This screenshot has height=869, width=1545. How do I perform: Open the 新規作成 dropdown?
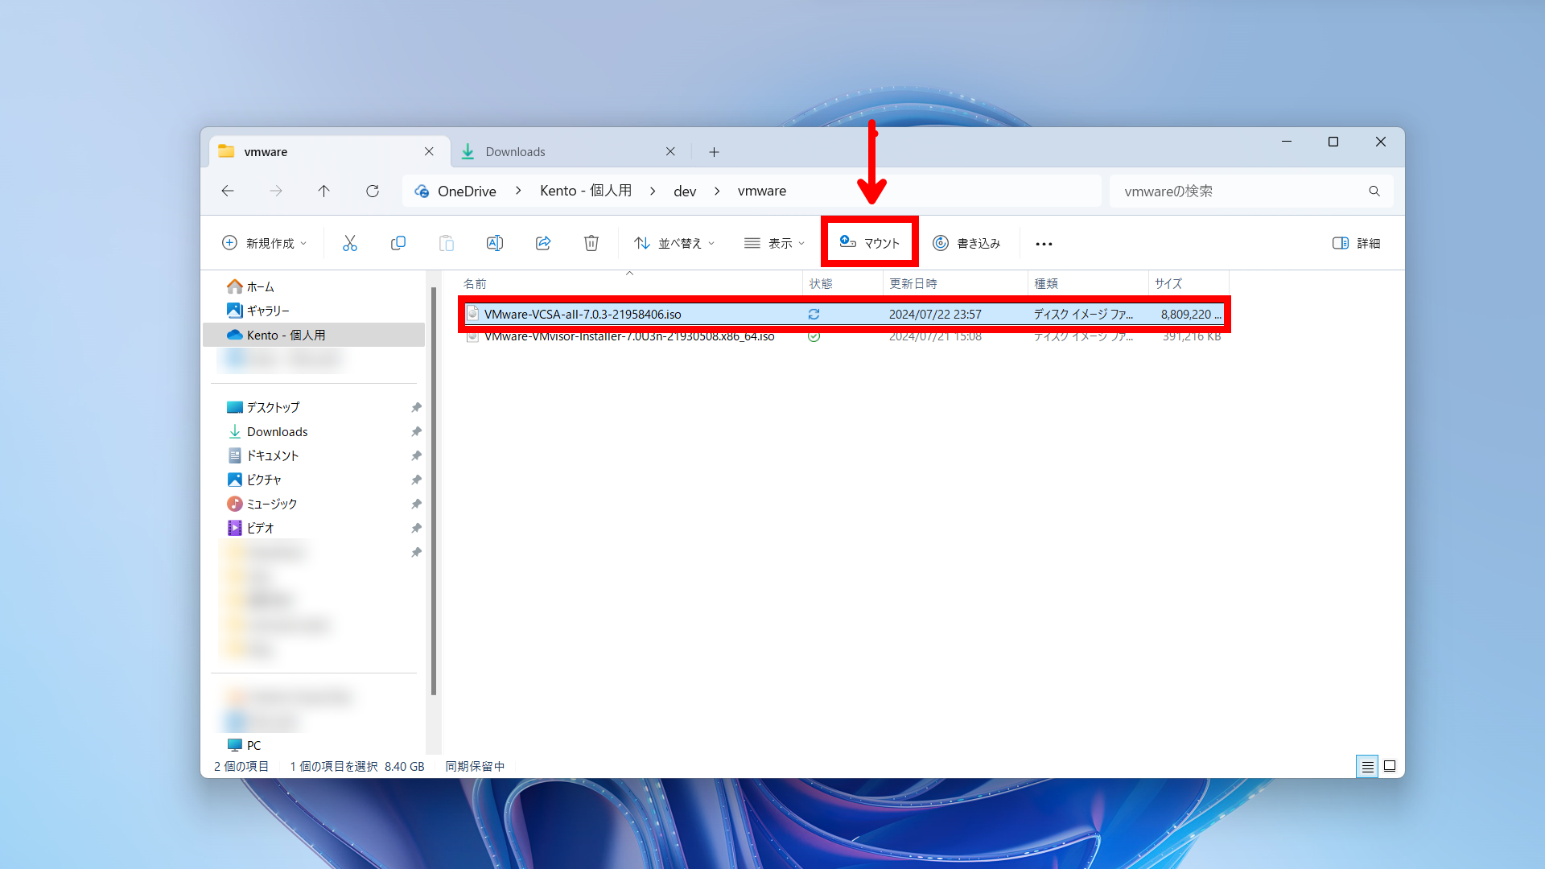[x=264, y=243]
